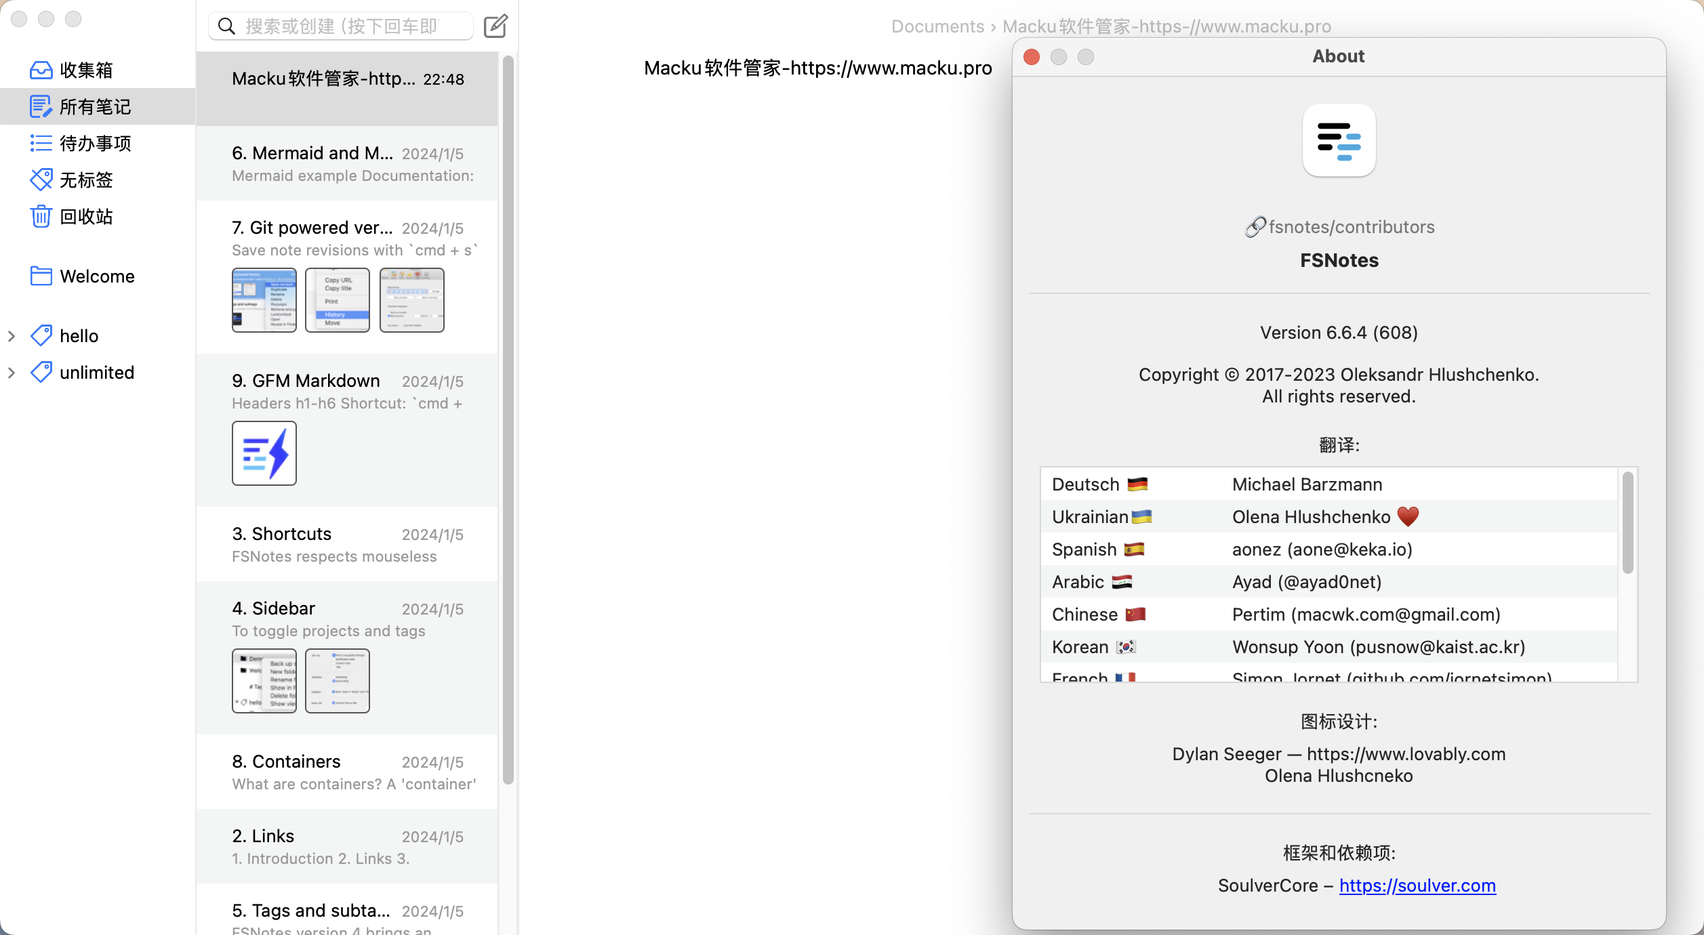
Task: Click the Welcome folder icon
Action: [x=41, y=276]
